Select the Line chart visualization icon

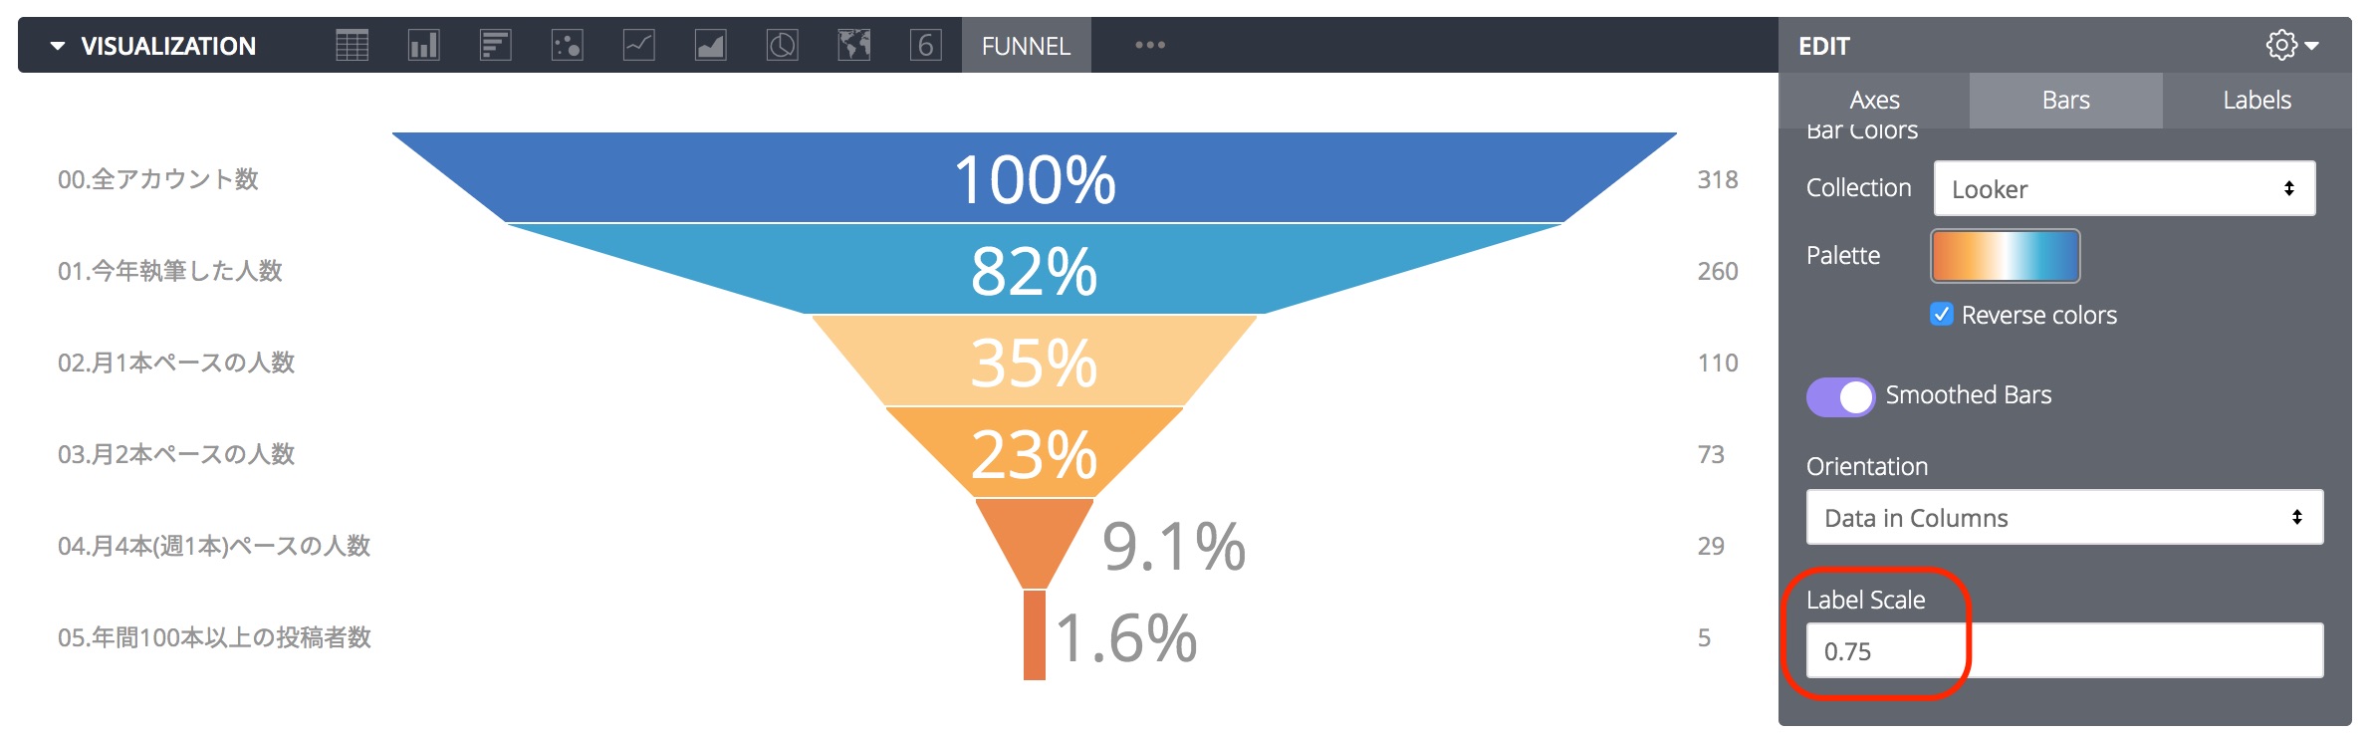tap(639, 44)
